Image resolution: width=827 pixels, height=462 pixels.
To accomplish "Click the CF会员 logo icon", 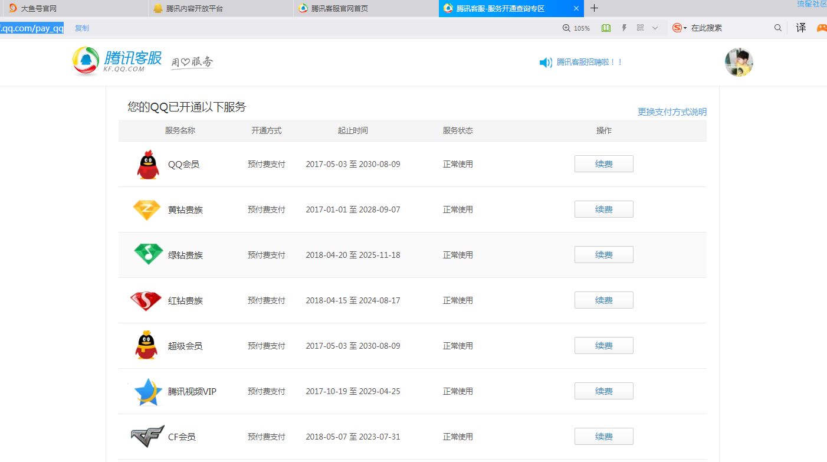I will 147,437.
